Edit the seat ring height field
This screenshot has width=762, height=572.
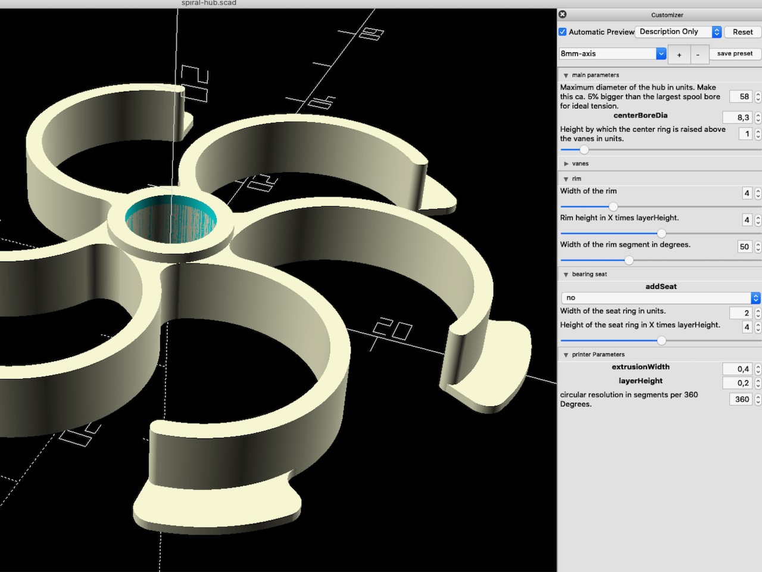click(747, 327)
